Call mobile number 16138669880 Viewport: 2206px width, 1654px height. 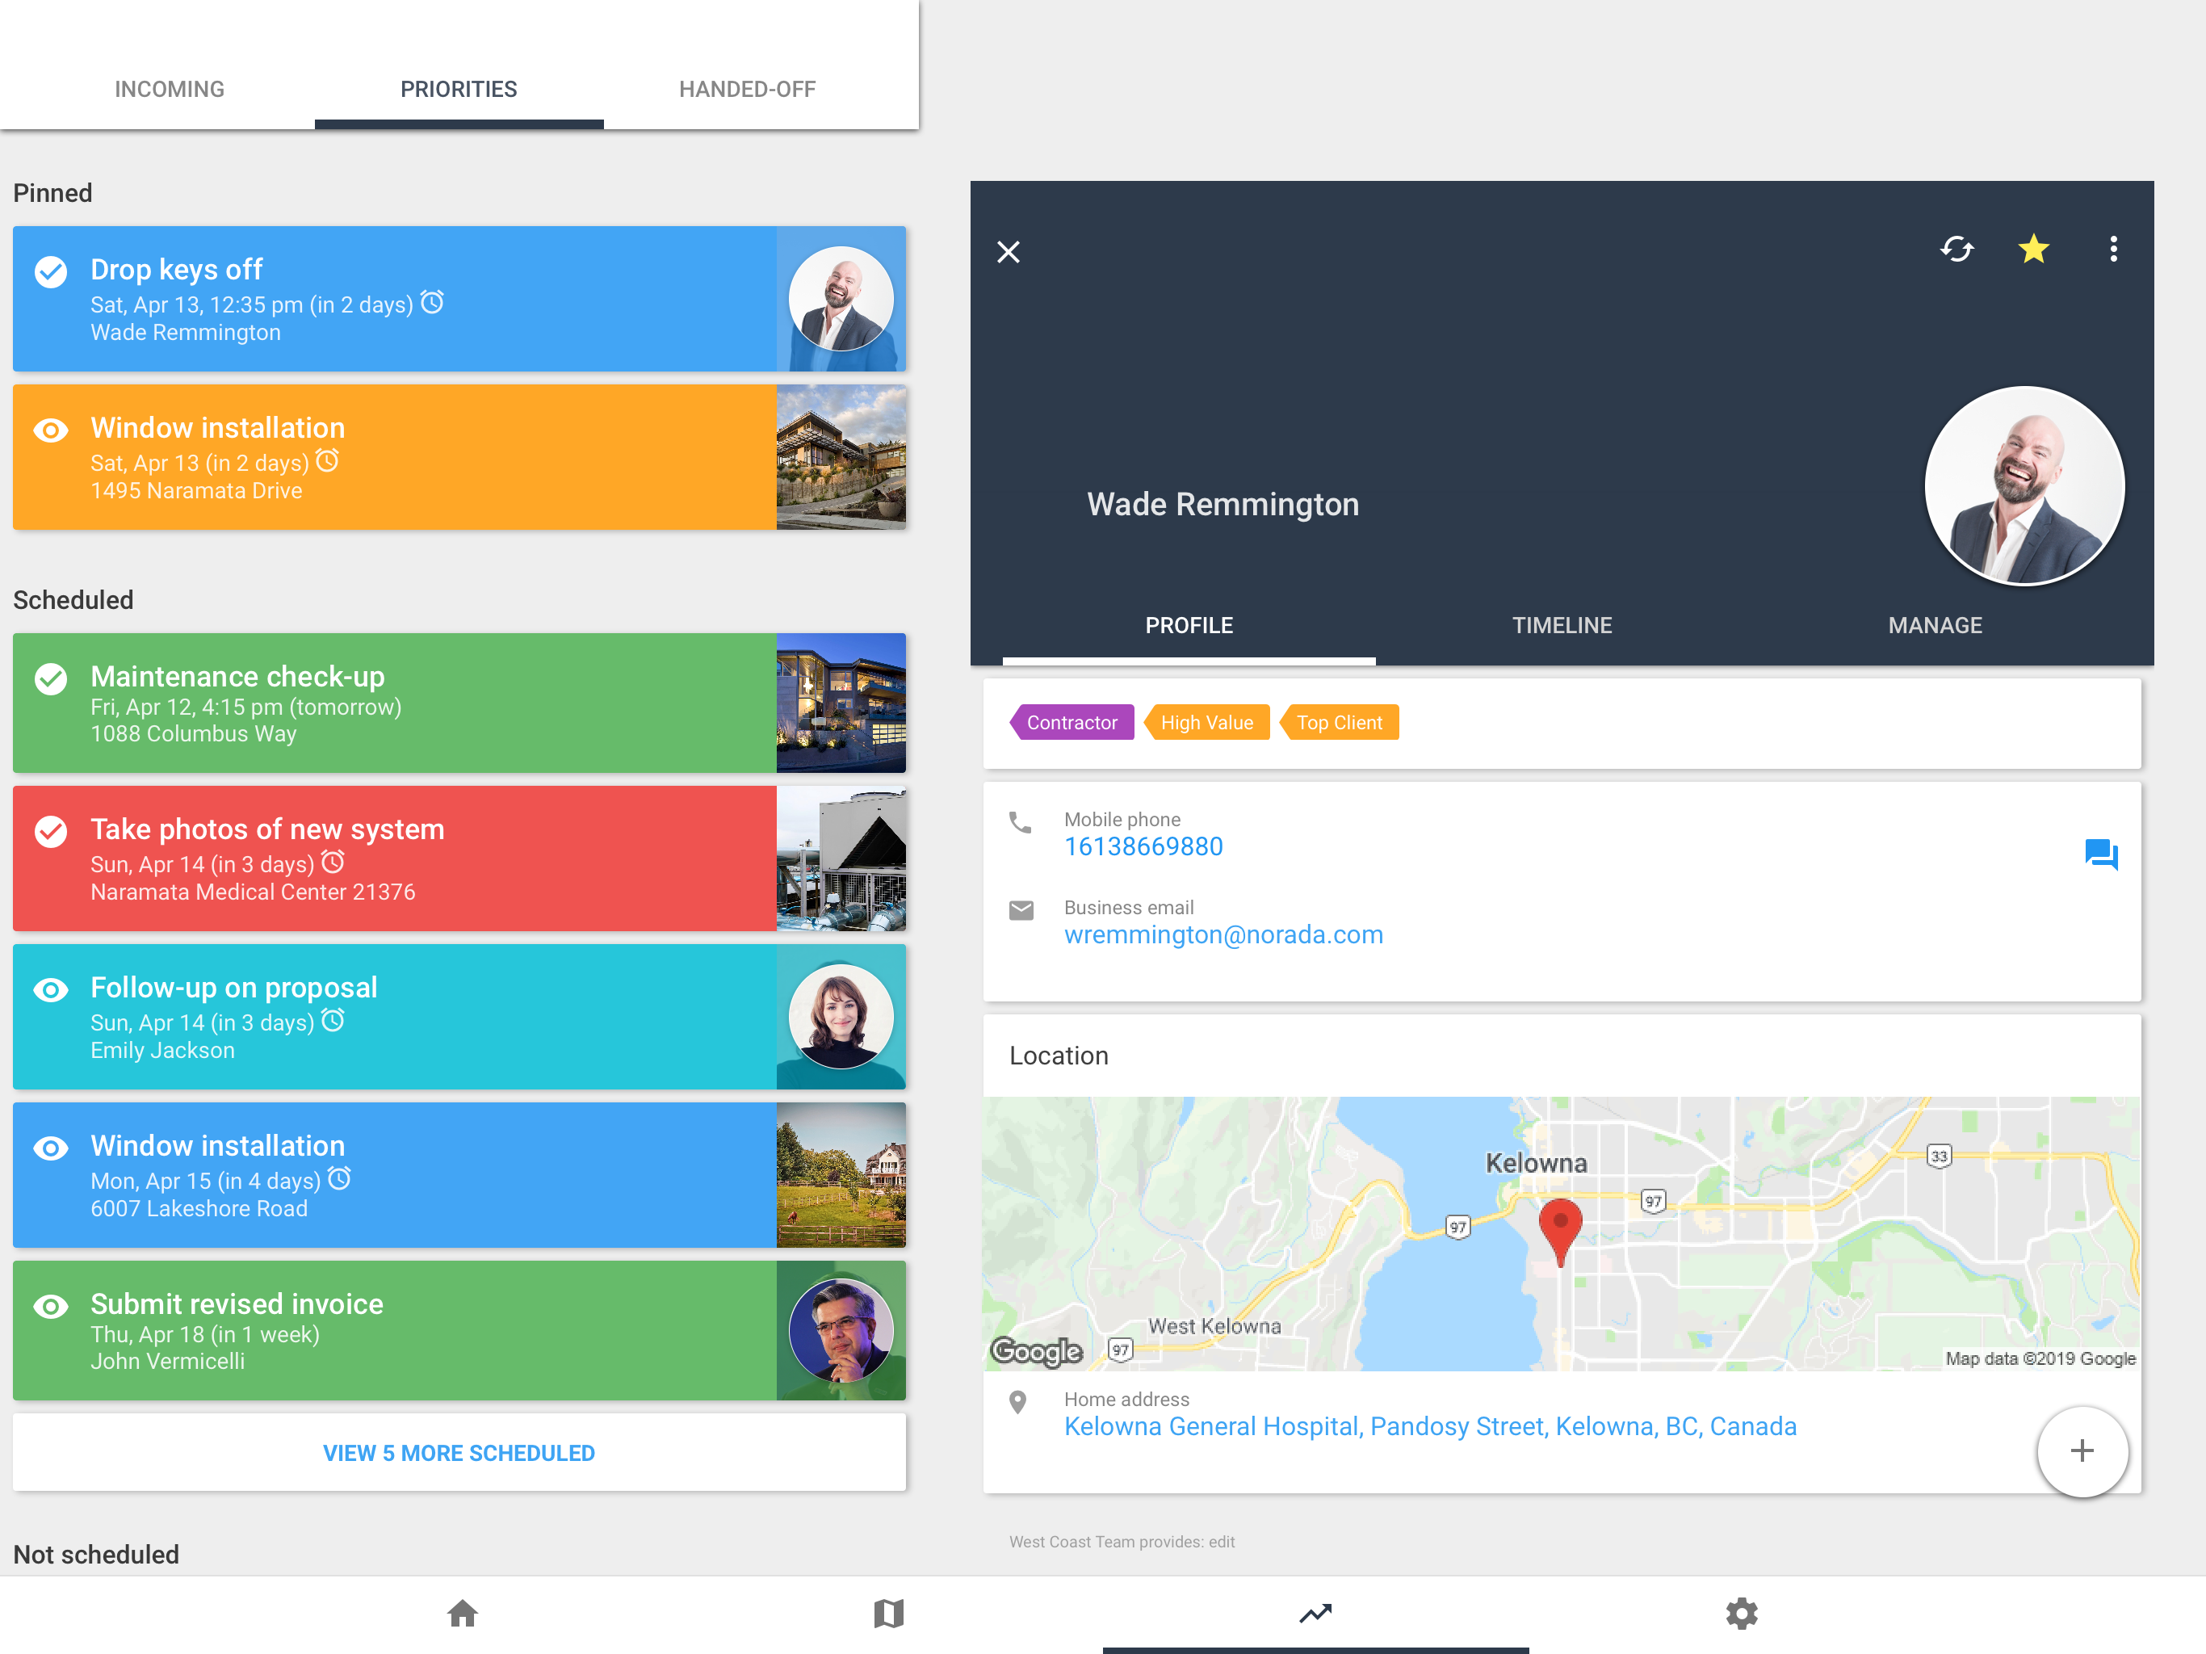click(1143, 847)
